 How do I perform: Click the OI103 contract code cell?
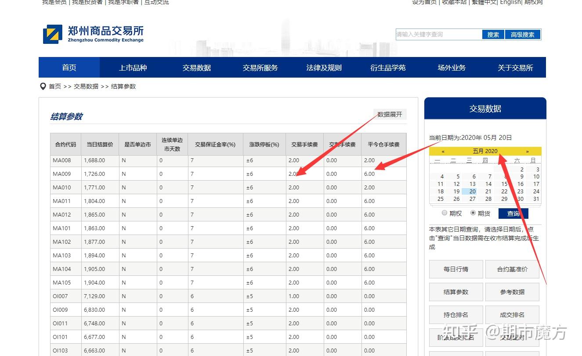pyautogui.click(x=66, y=351)
